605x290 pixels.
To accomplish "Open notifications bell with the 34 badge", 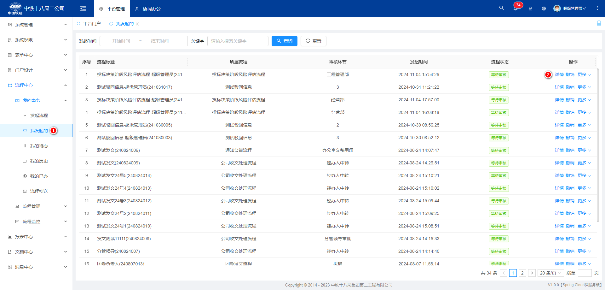I will click(x=516, y=9).
